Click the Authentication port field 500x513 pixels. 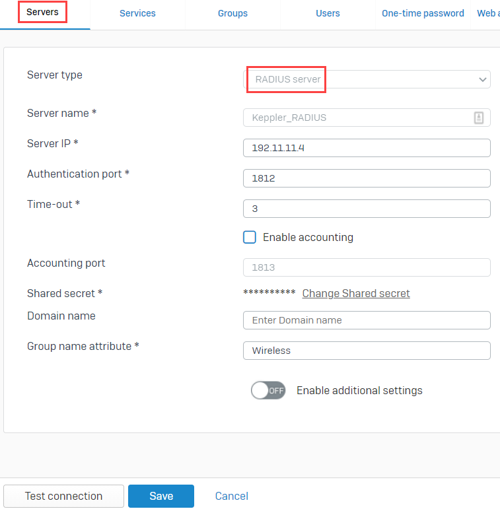pos(367,178)
